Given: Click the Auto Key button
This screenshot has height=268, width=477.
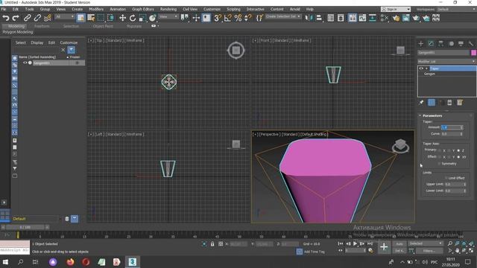Looking at the screenshot, I should 399,244.
